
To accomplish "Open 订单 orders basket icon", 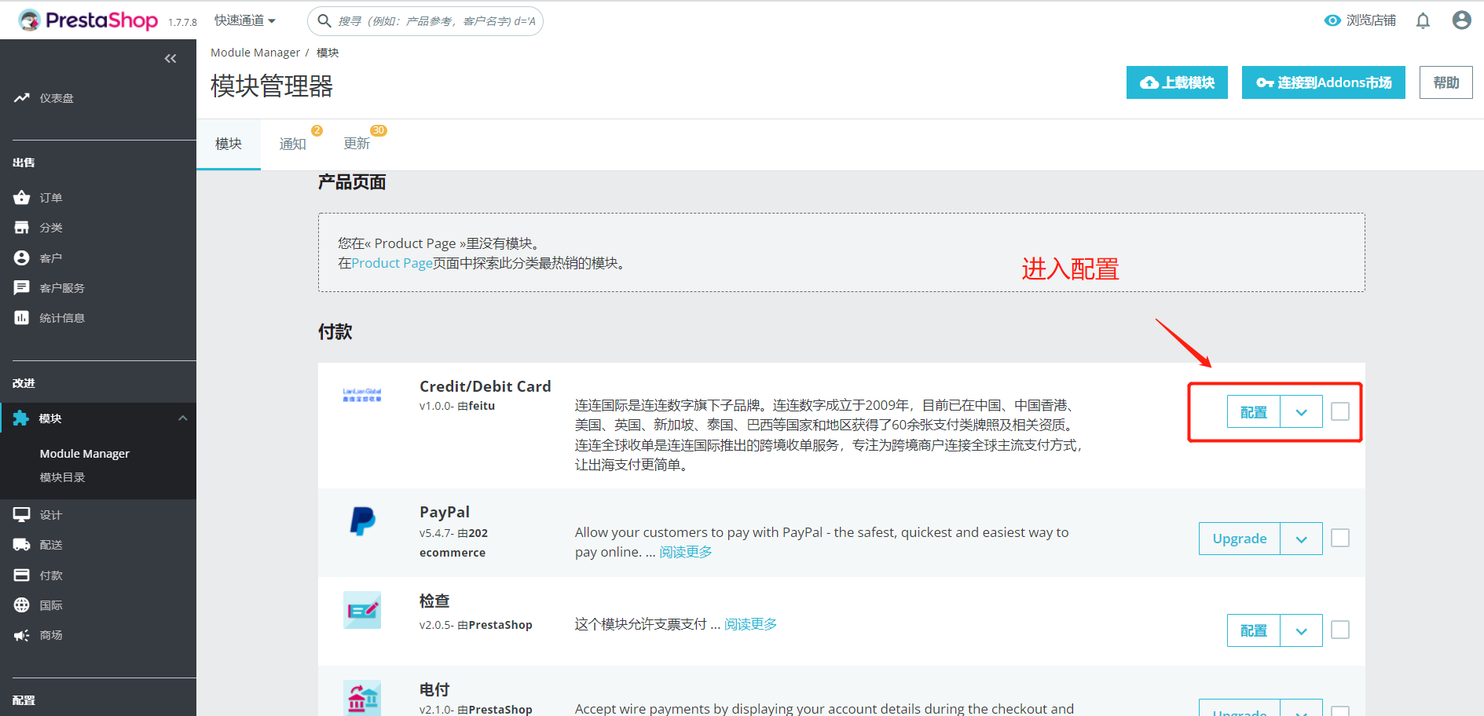I will click(x=21, y=197).
